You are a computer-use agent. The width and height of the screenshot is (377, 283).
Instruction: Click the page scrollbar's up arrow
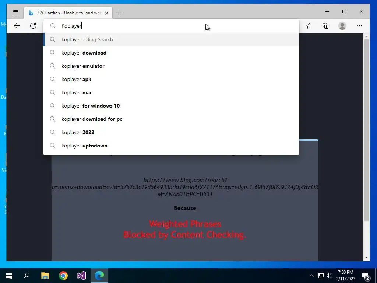(x=366, y=36)
